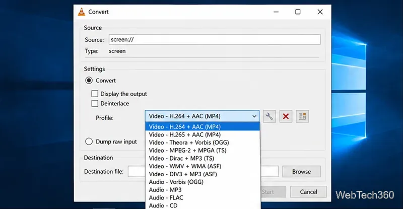Viewport: 403px width, 209px height.
Task: Choose Video - MPEG-2 + MPGA (TS) option
Action: pos(203,151)
